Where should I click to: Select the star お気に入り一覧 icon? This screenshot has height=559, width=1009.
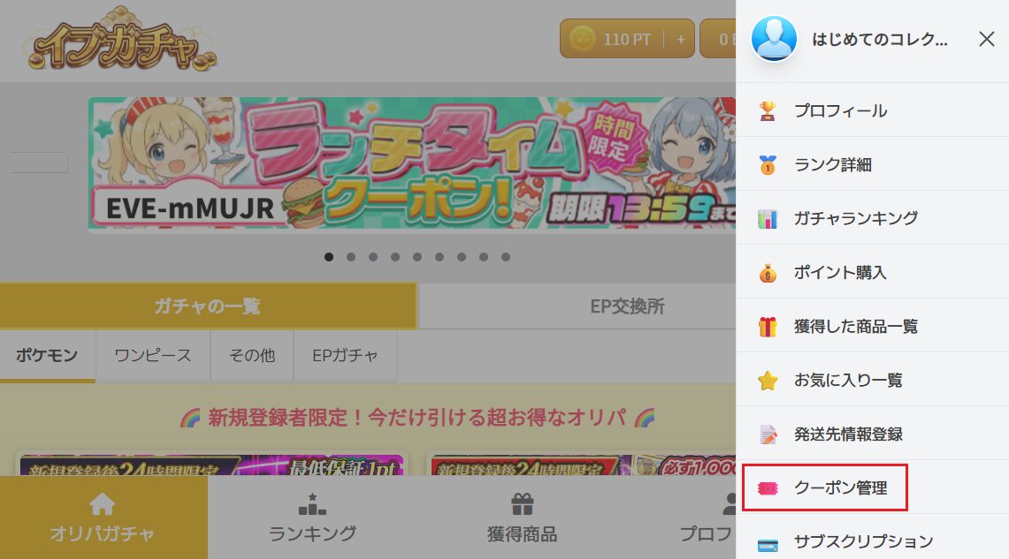767,381
